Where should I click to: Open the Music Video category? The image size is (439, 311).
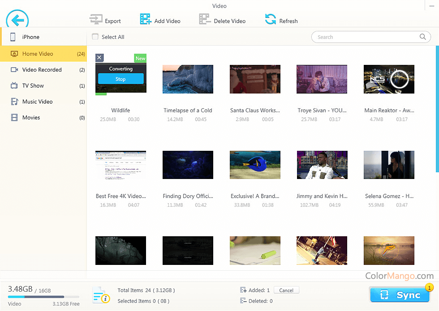tap(37, 102)
